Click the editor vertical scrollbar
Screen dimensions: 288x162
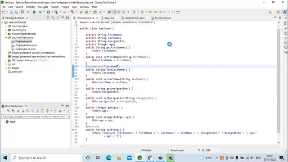tap(279, 81)
